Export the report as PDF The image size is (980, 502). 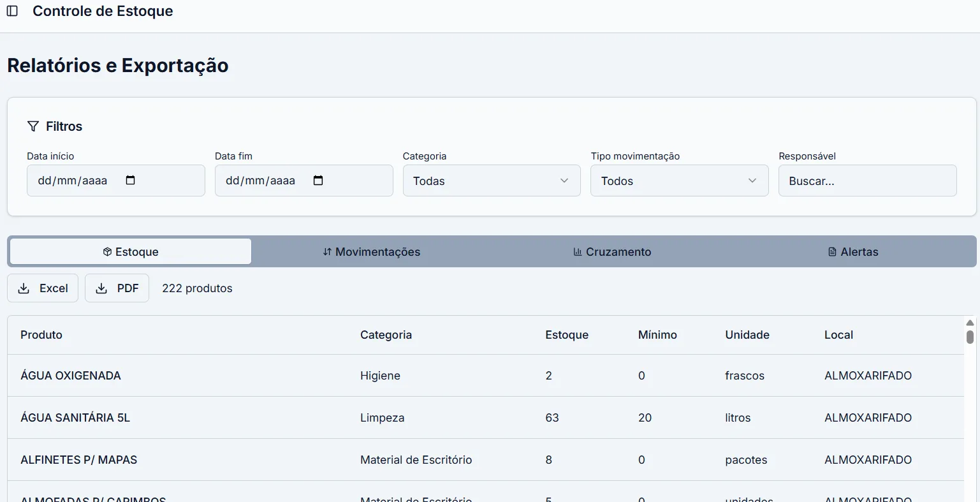pos(117,288)
